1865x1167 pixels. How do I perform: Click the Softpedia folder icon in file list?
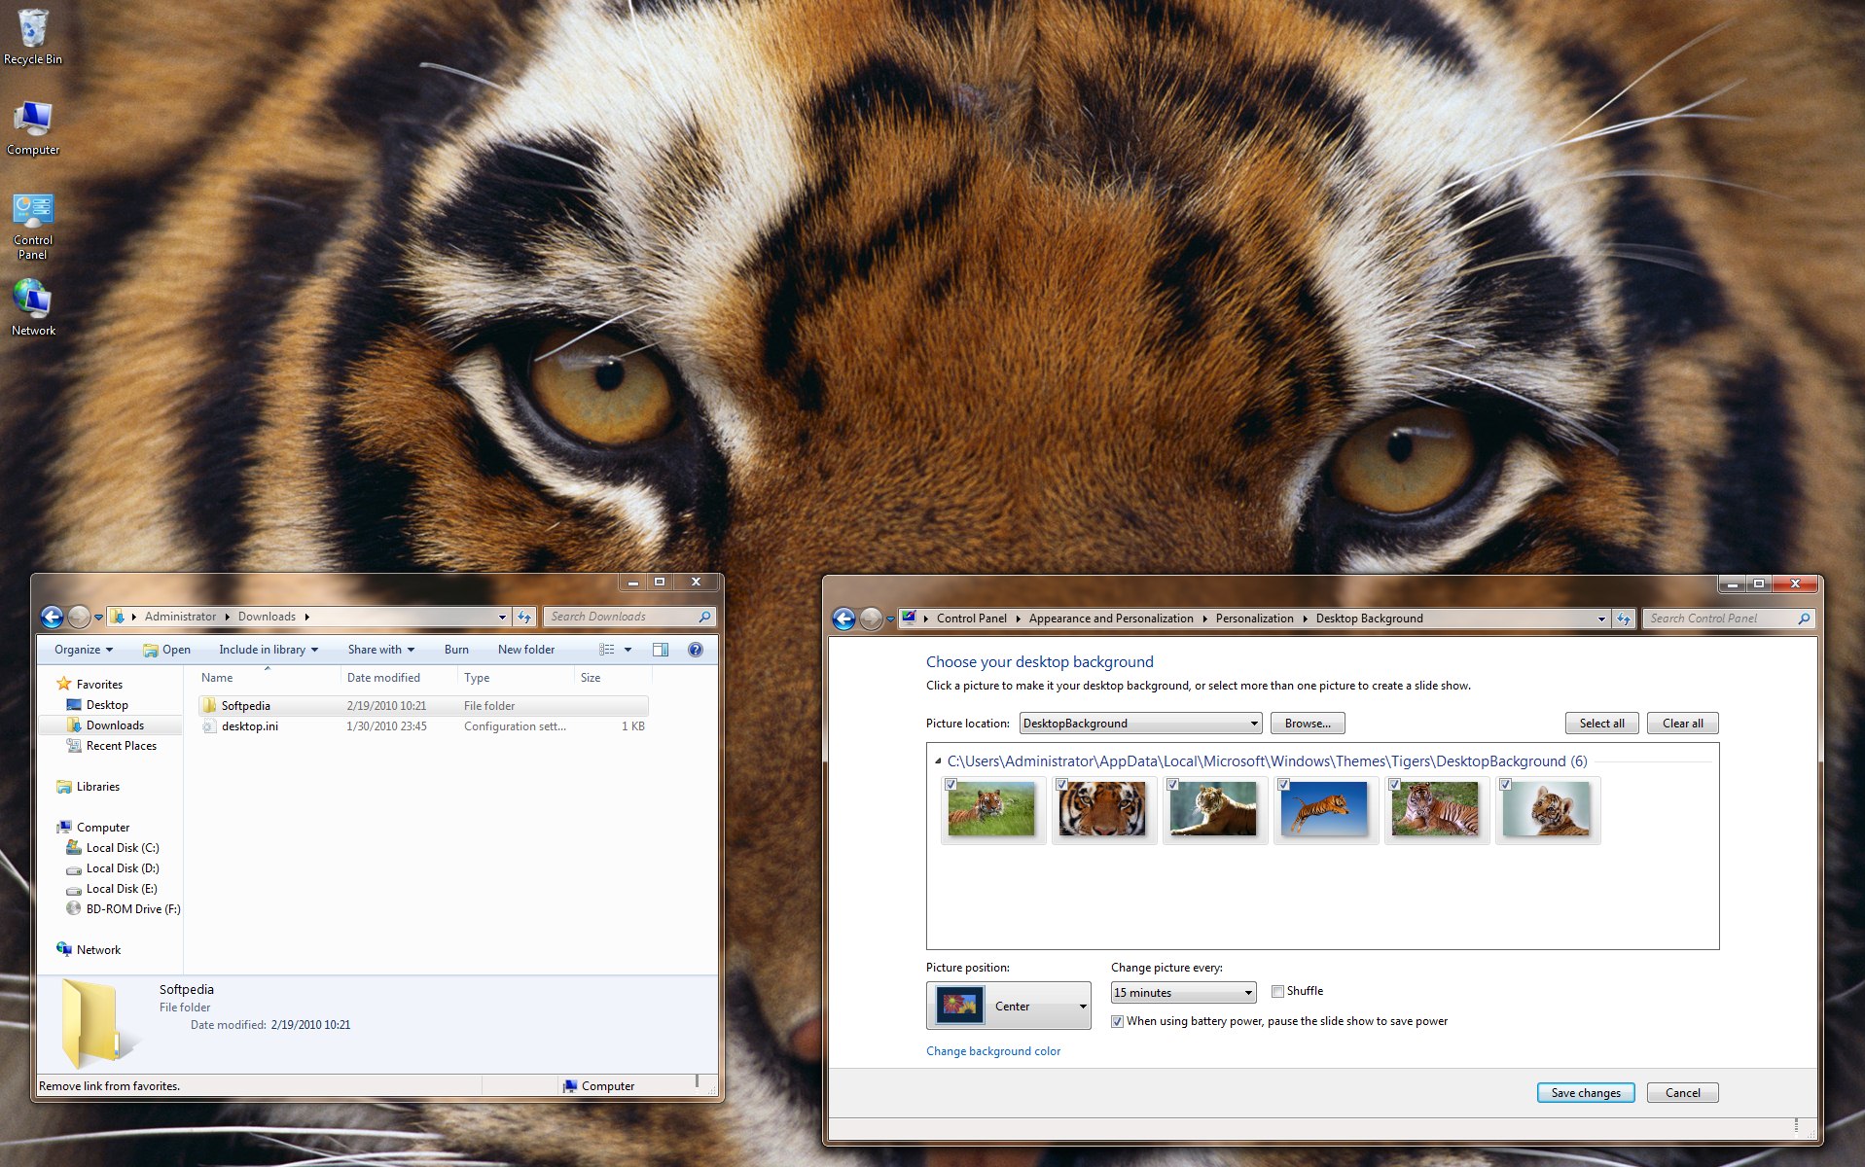[209, 705]
